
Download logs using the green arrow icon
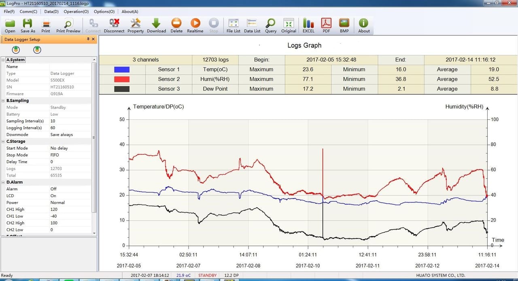pos(156,26)
